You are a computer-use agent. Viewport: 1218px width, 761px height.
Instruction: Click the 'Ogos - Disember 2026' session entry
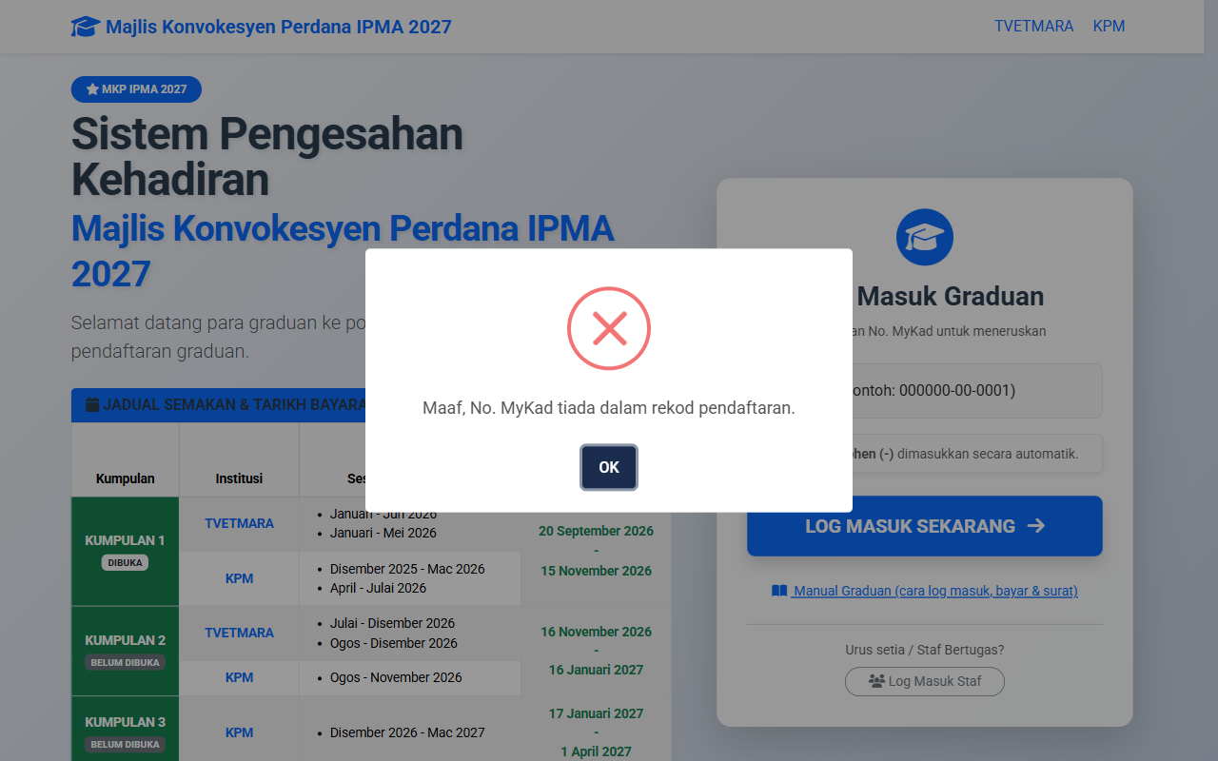[394, 643]
